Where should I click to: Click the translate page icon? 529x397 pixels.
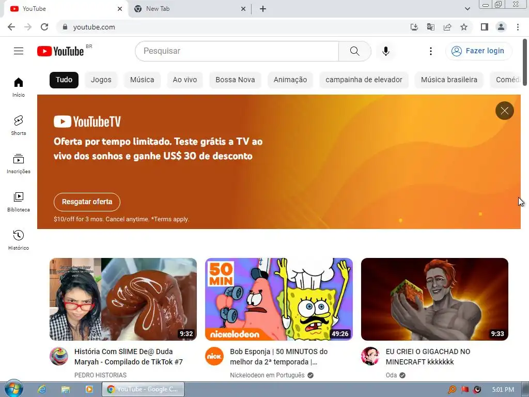(x=430, y=27)
